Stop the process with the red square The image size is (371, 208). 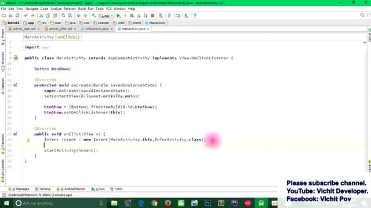click(152, 16)
